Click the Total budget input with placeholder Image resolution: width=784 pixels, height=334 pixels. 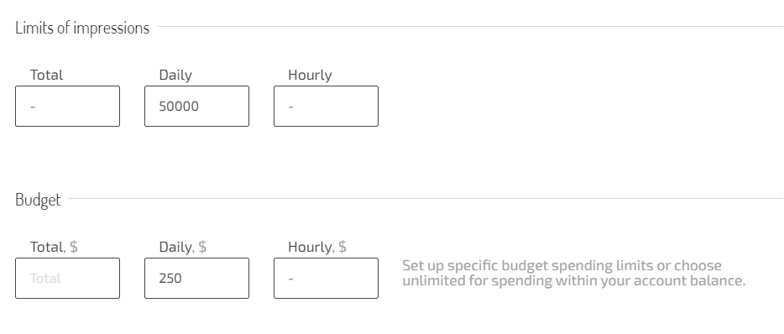click(x=67, y=278)
